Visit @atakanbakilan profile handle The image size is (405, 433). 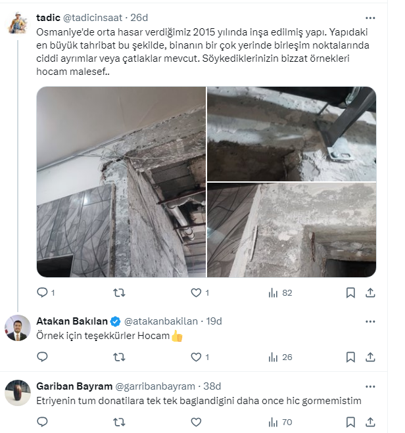160,321
